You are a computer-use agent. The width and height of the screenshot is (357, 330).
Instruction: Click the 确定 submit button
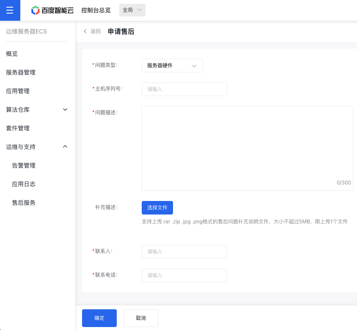click(99, 318)
